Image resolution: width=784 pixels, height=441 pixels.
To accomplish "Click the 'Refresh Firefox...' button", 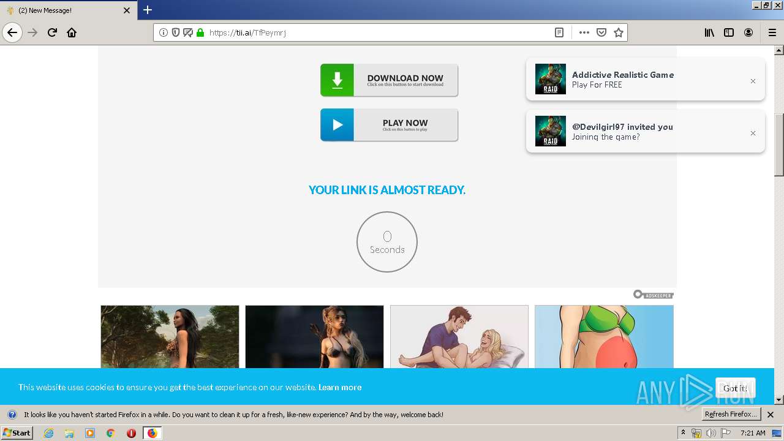I will (x=731, y=415).
